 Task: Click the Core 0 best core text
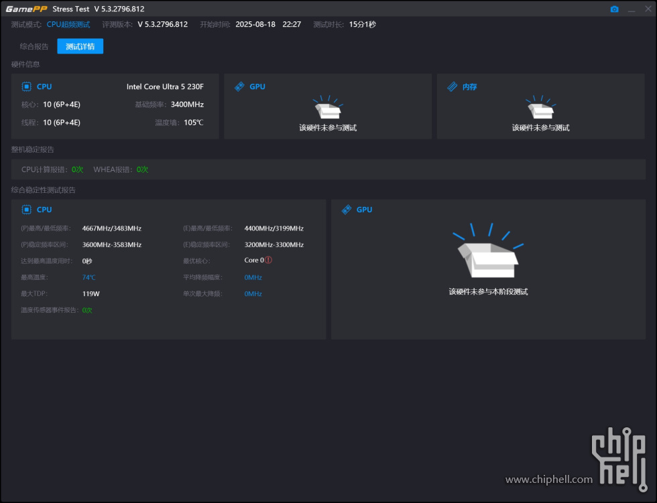254,261
